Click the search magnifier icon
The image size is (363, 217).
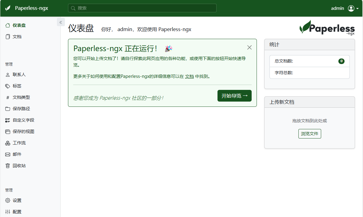[x=73, y=8]
